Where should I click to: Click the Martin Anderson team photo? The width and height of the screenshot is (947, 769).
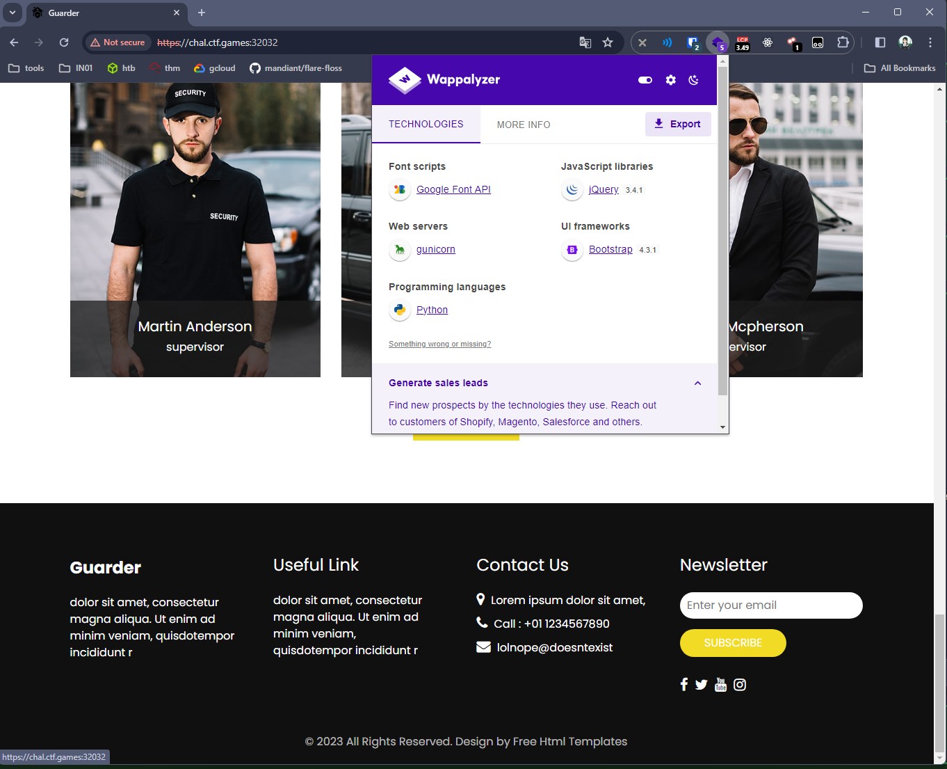click(195, 230)
